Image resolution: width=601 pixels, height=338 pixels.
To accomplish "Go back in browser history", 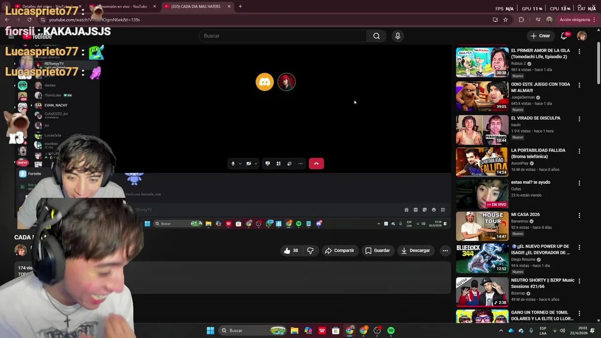I will pyautogui.click(x=7, y=20).
